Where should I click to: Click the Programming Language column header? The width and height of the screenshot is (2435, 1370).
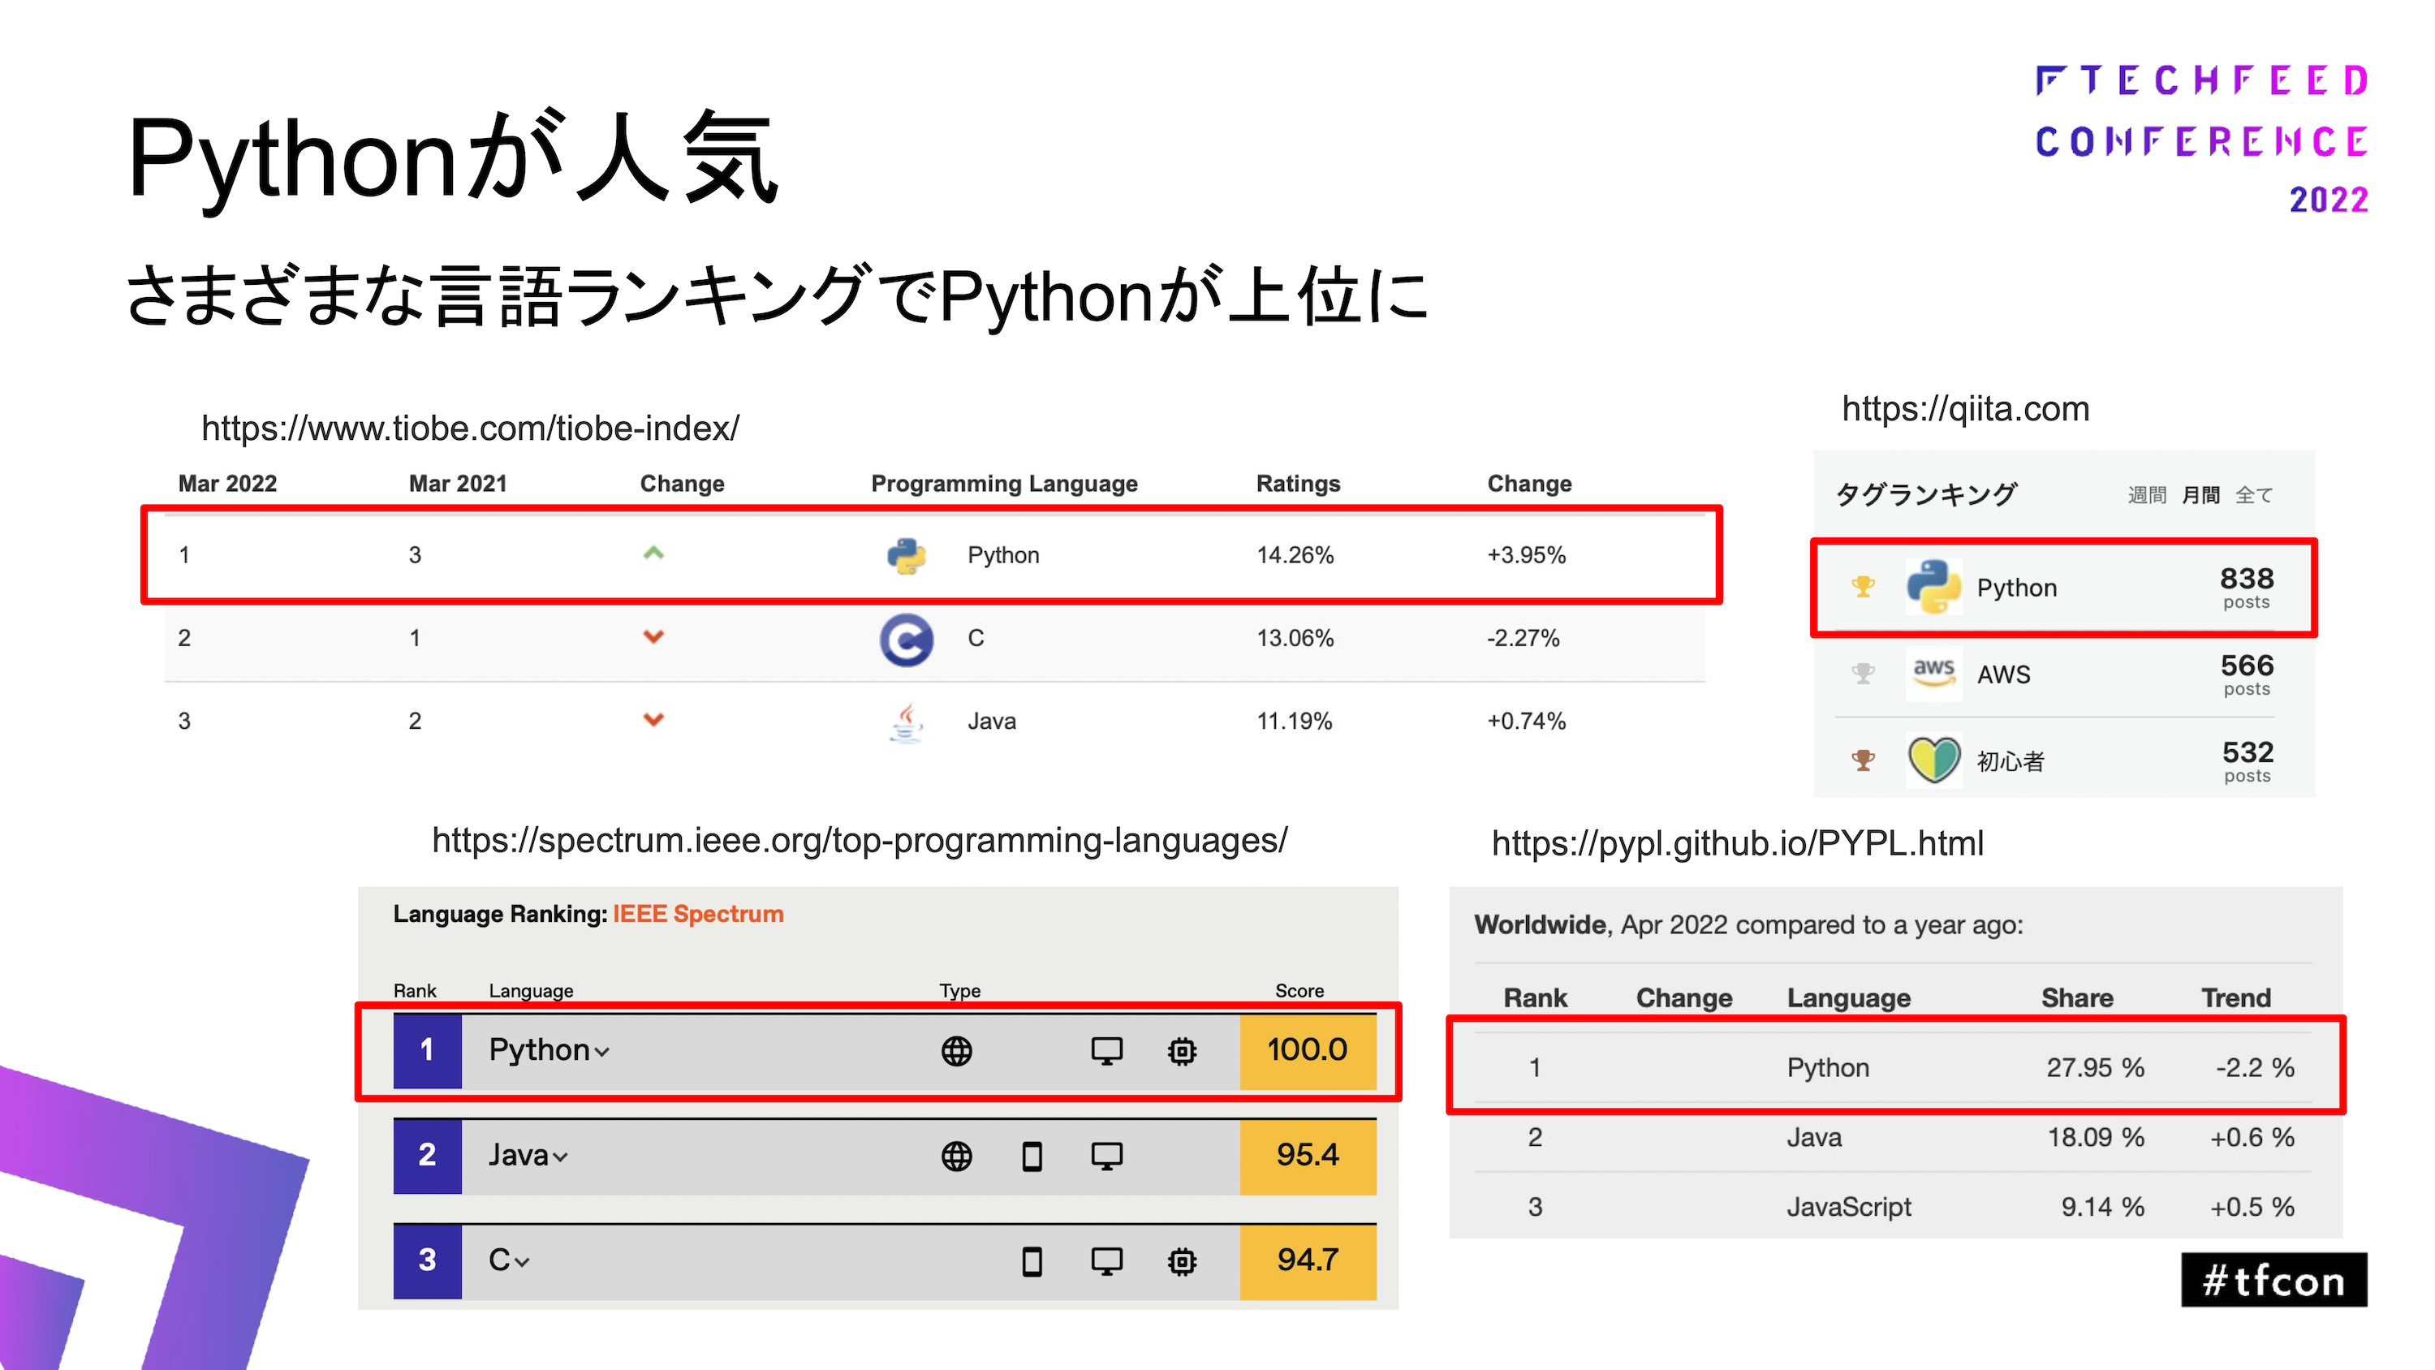pyautogui.click(x=1004, y=484)
